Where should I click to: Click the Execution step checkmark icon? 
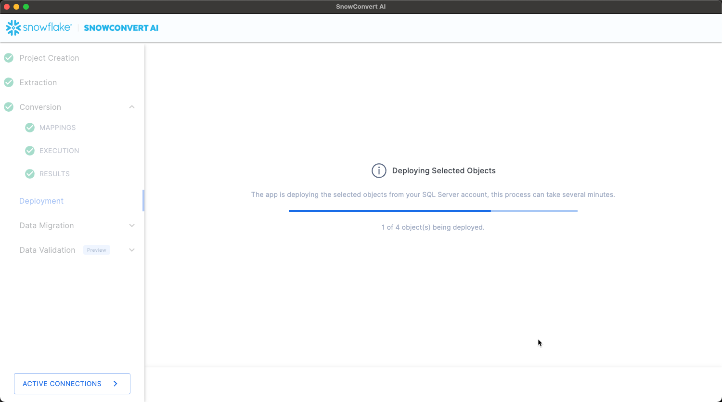point(30,151)
